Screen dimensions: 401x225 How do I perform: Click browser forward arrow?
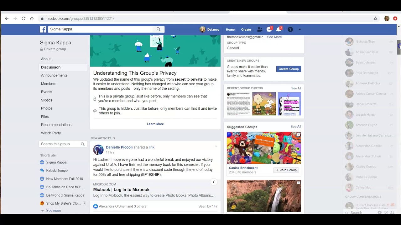(15, 18)
